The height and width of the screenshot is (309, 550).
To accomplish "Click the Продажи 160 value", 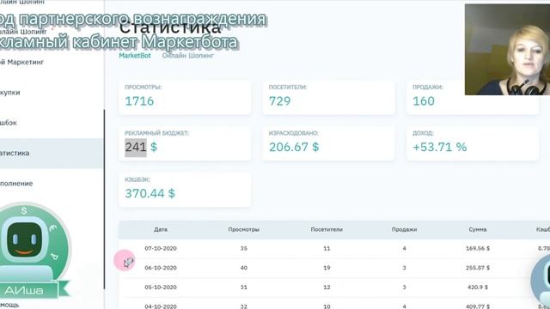I will click(x=424, y=101).
